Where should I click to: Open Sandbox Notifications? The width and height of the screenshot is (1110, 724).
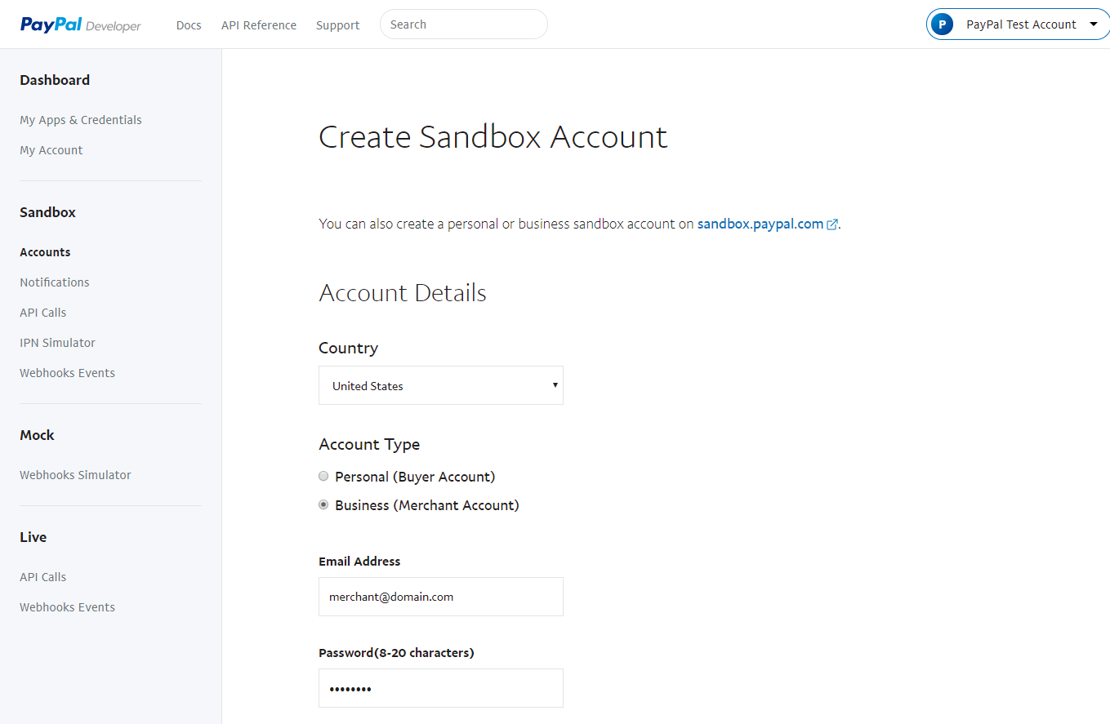(x=55, y=282)
